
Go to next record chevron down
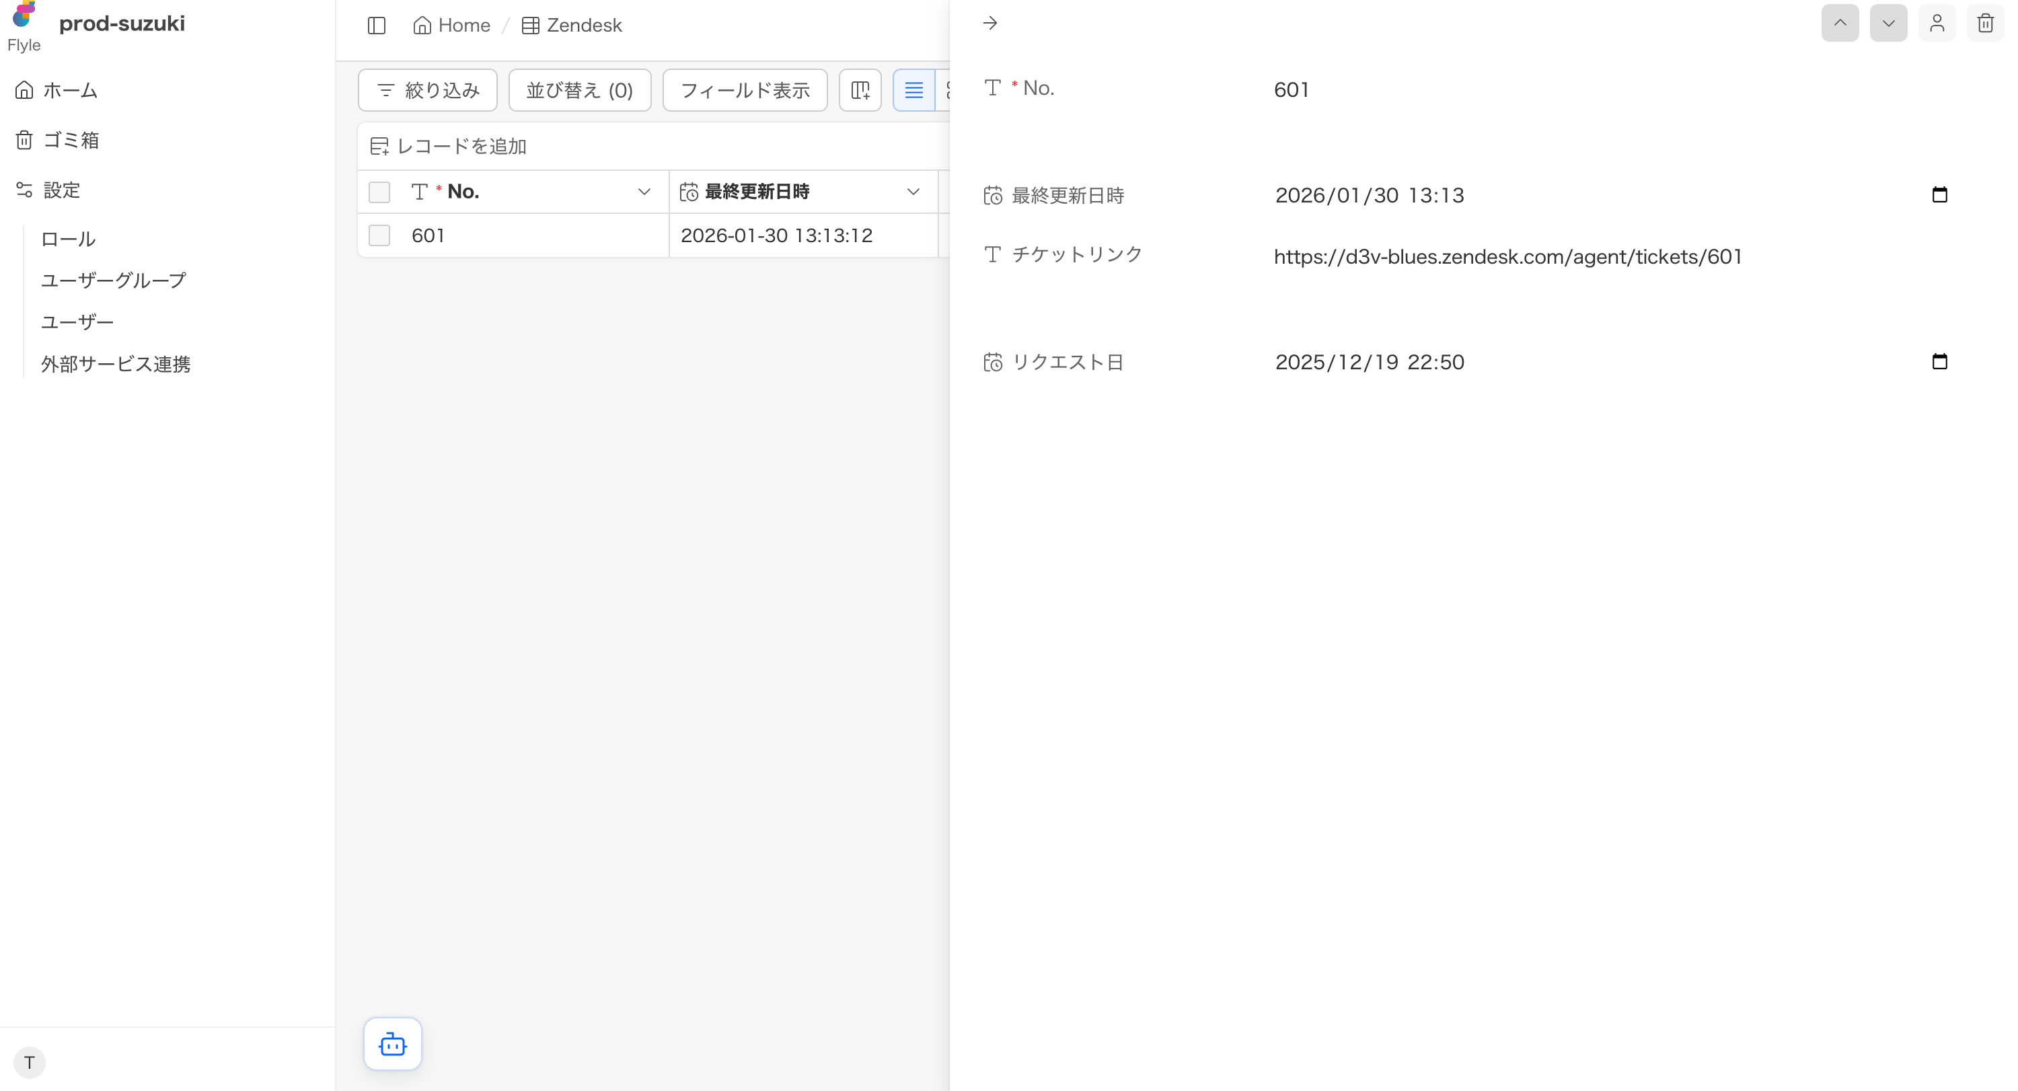1888,23
